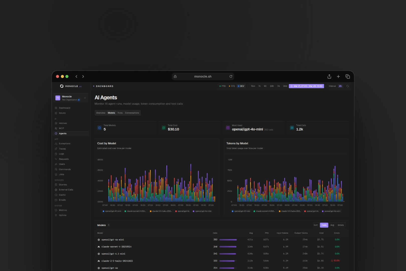Switch to the Conversations tab
The image size is (406, 271).
point(132,113)
